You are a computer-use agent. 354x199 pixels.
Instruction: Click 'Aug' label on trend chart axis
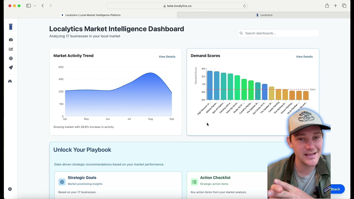pyautogui.click(x=150, y=119)
